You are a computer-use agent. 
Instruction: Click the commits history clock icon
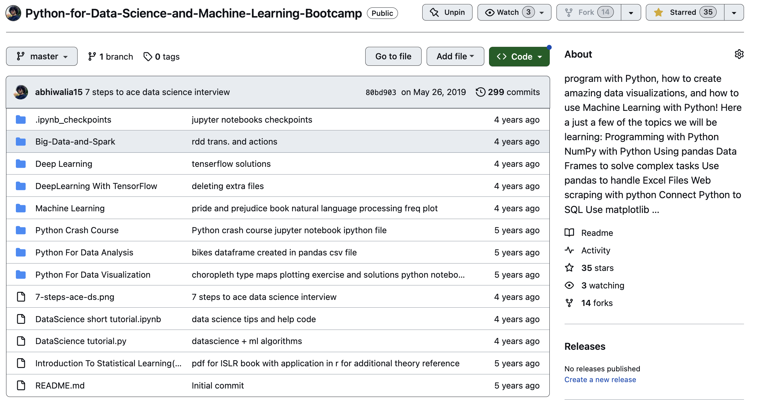[x=480, y=92]
